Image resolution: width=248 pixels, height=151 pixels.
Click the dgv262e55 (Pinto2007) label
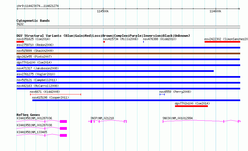pyautogui.click(x=34, y=57)
